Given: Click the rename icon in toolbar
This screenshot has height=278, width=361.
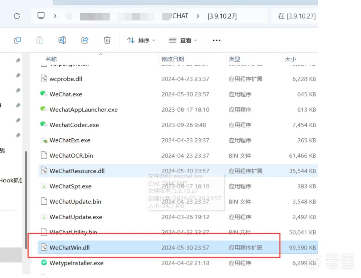Looking at the screenshot, I should (x=62, y=40).
